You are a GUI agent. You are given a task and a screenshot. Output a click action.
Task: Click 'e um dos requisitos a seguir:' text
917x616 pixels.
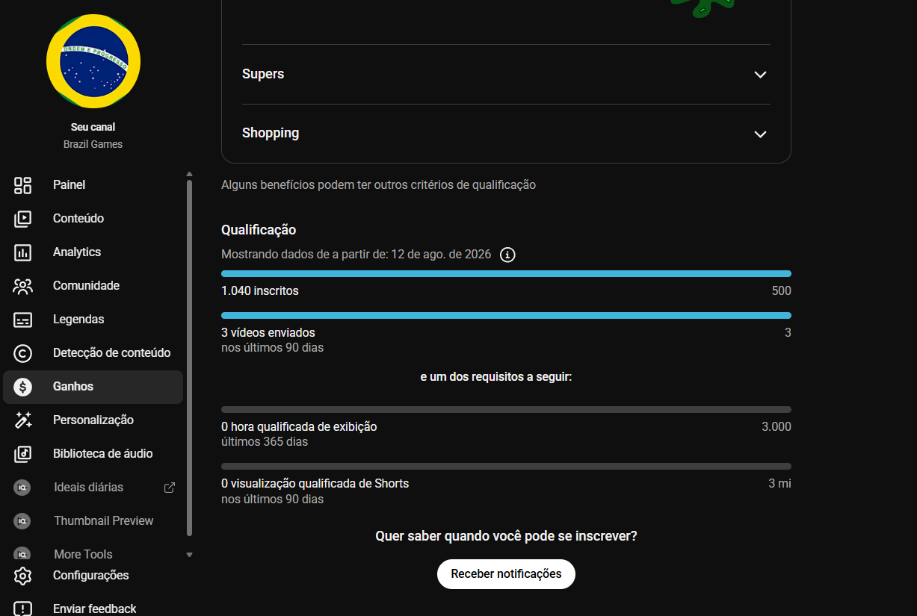click(x=496, y=377)
